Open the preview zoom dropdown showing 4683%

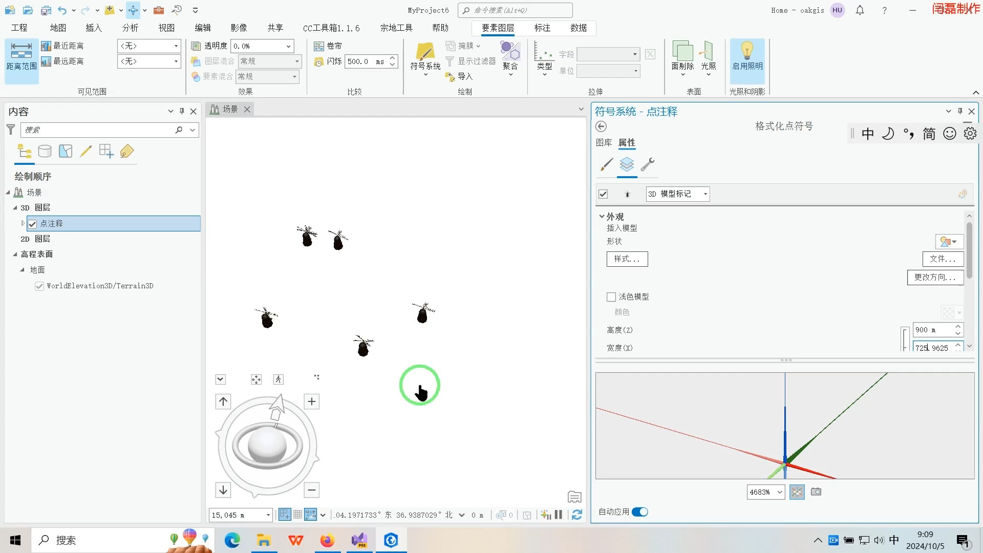coord(779,492)
